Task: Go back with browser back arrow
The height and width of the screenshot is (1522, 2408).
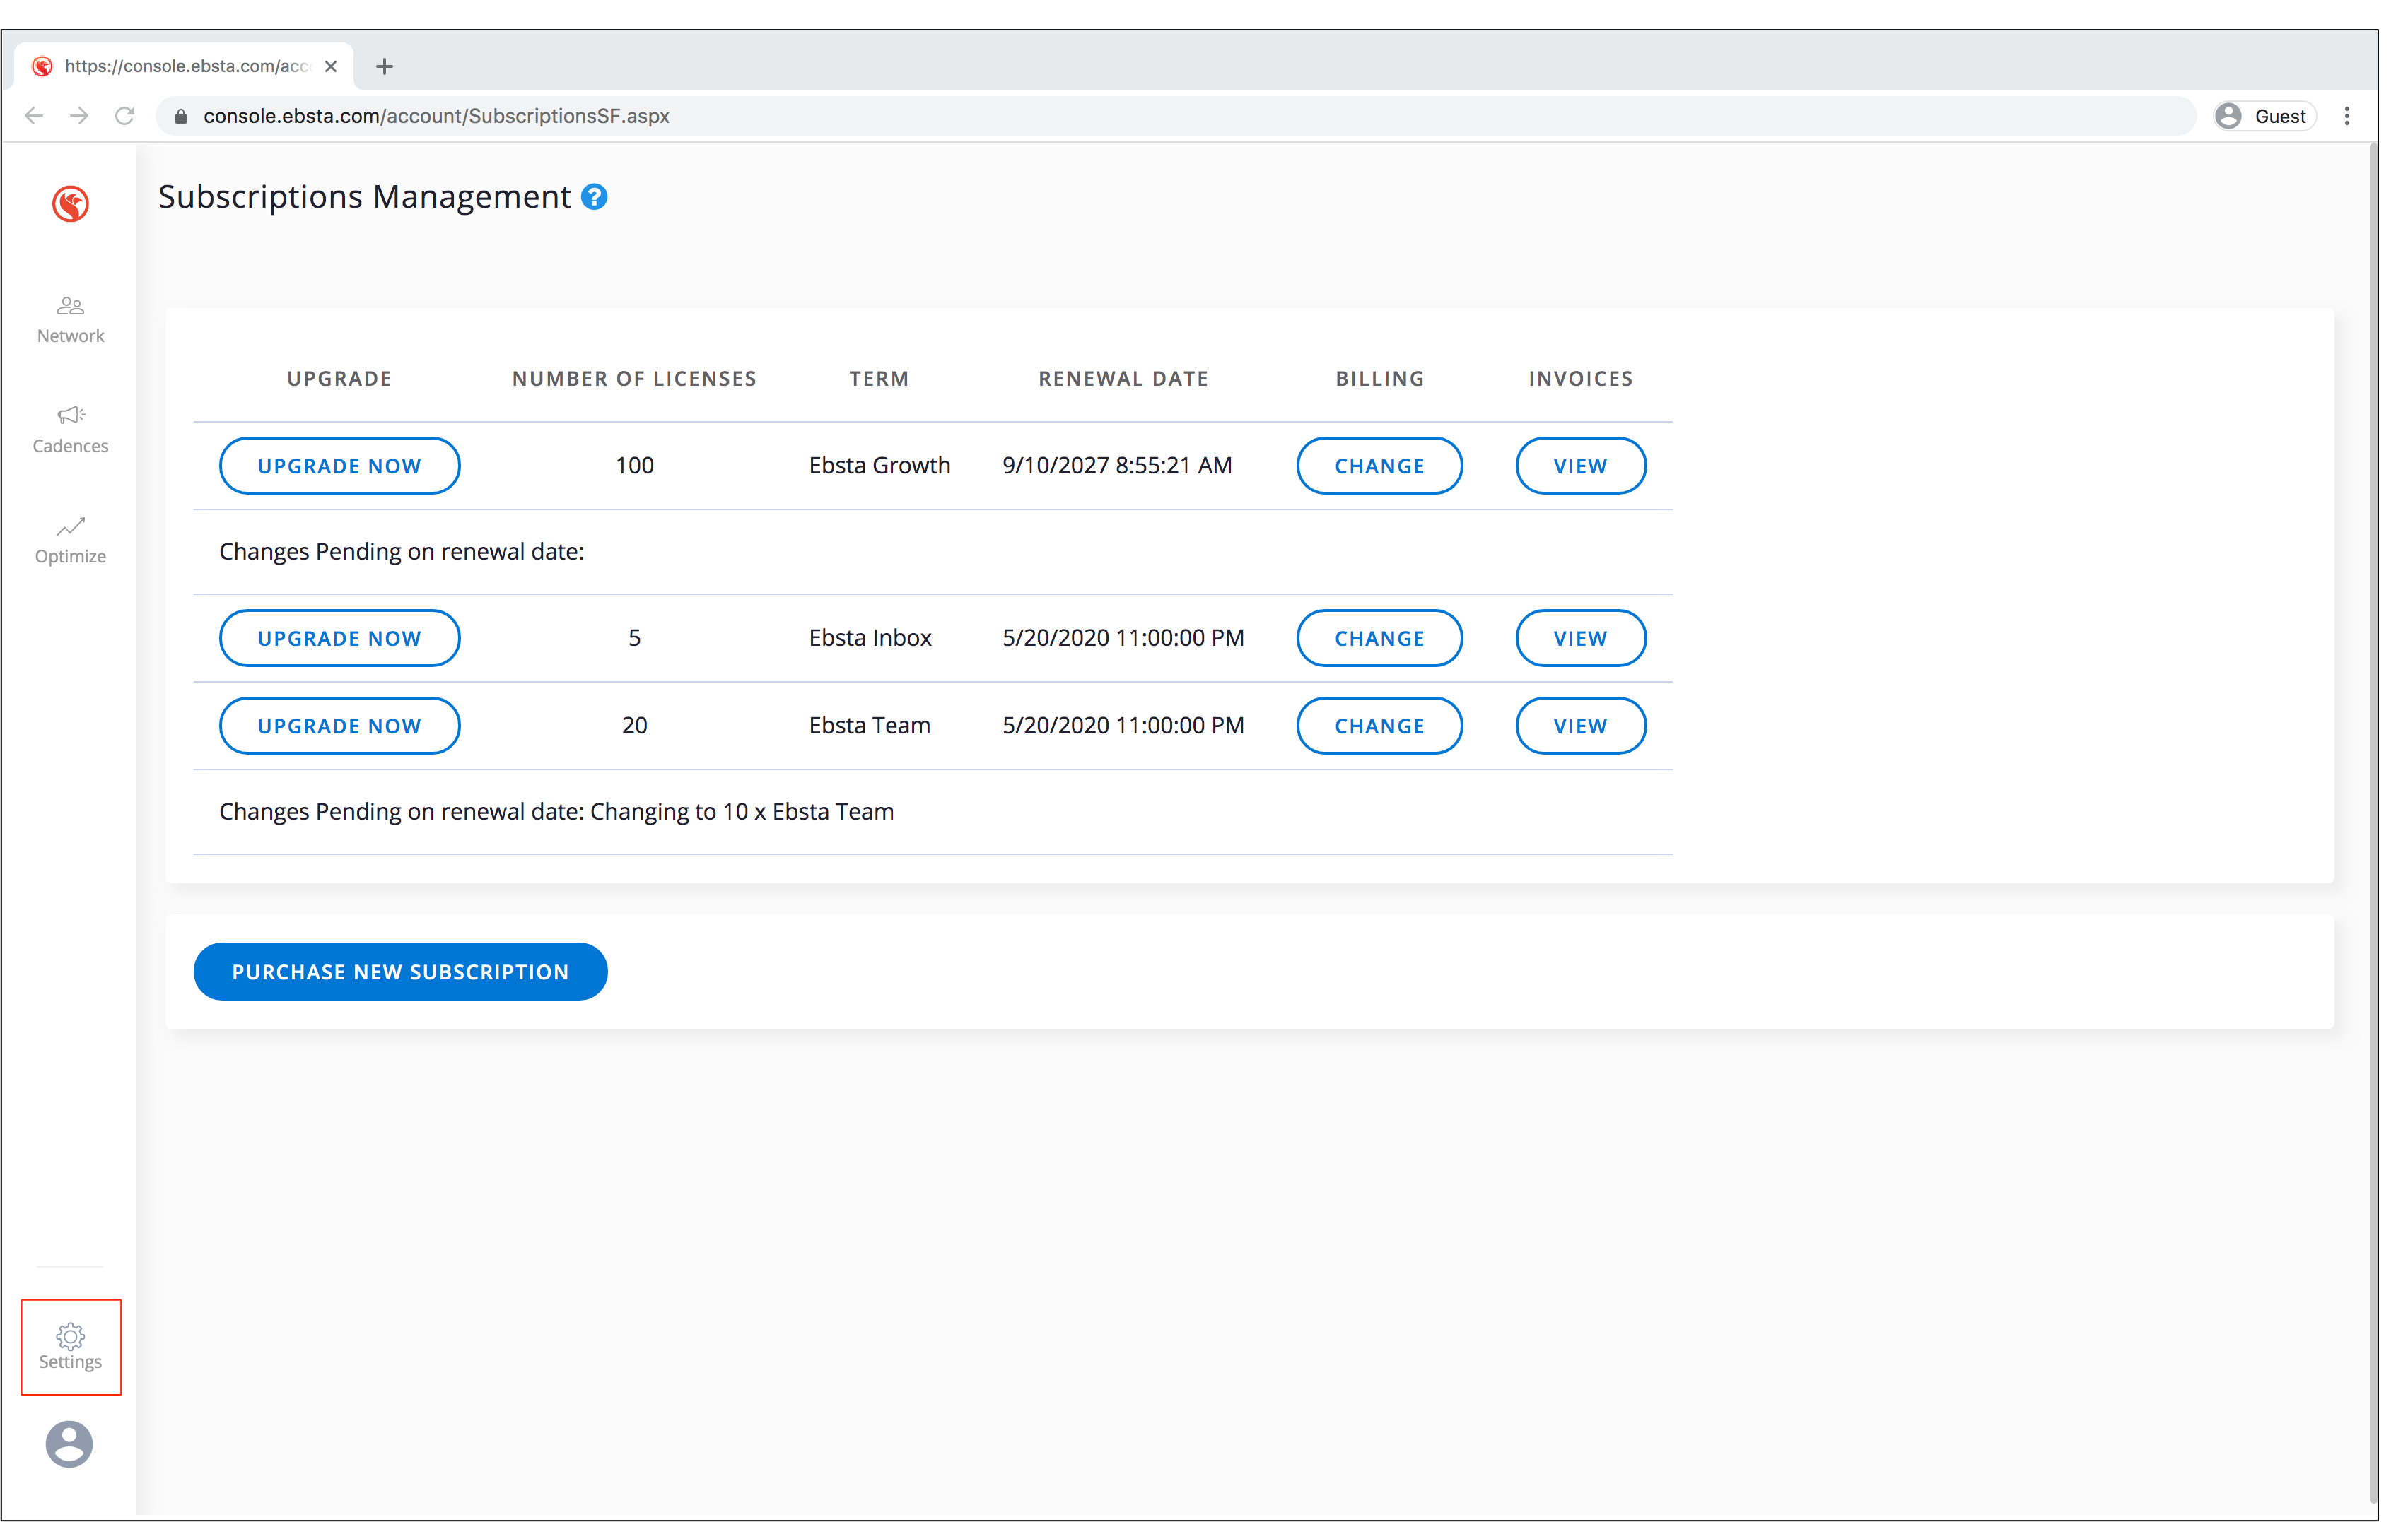Action: 34,116
